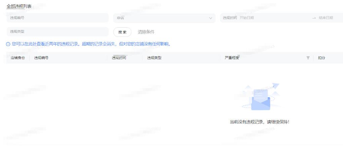The height and width of the screenshot is (158, 343).
Task: Click the 违规编号 search input field
Action: [57, 18]
